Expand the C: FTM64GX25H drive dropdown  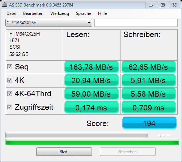49,23
